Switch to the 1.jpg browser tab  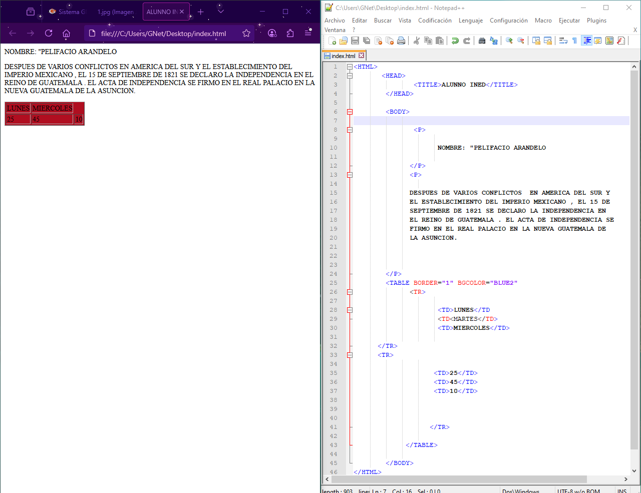click(115, 12)
